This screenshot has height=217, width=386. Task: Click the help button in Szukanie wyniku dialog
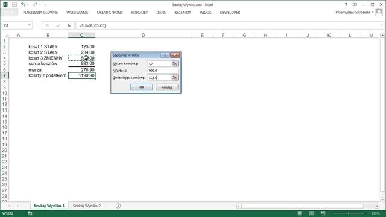coord(165,55)
